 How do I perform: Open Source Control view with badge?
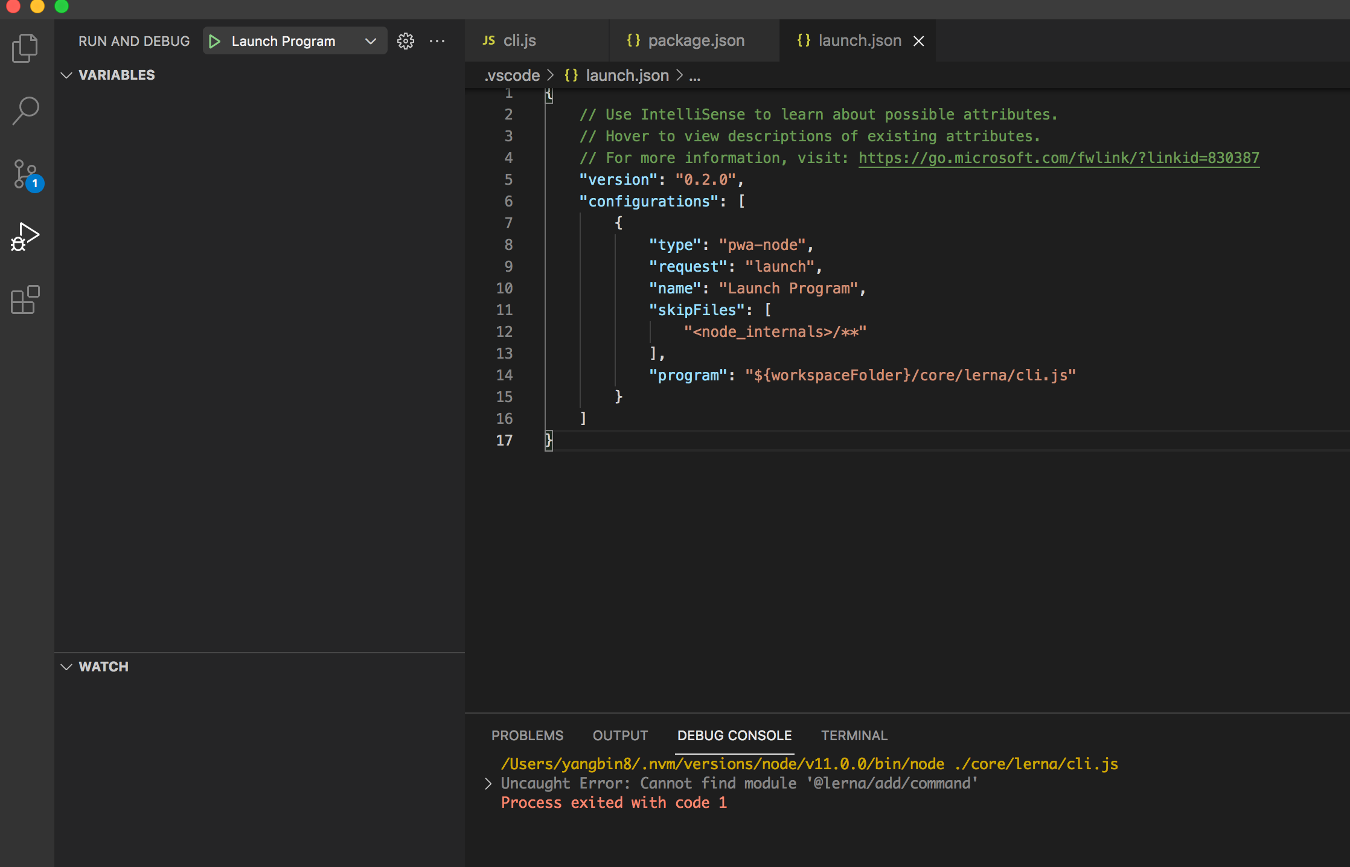point(27,175)
